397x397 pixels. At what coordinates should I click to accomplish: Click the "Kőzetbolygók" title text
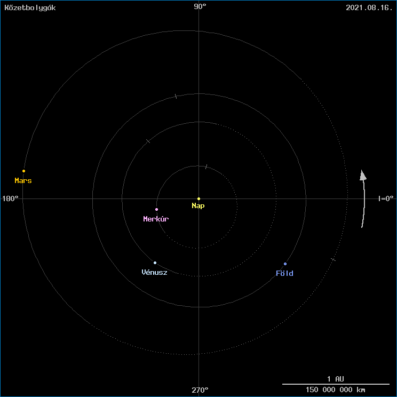[30, 7]
